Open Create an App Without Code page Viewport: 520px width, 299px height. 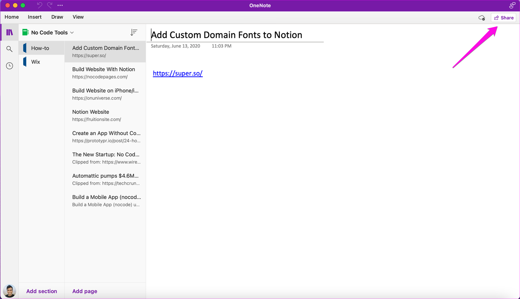point(105,137)
